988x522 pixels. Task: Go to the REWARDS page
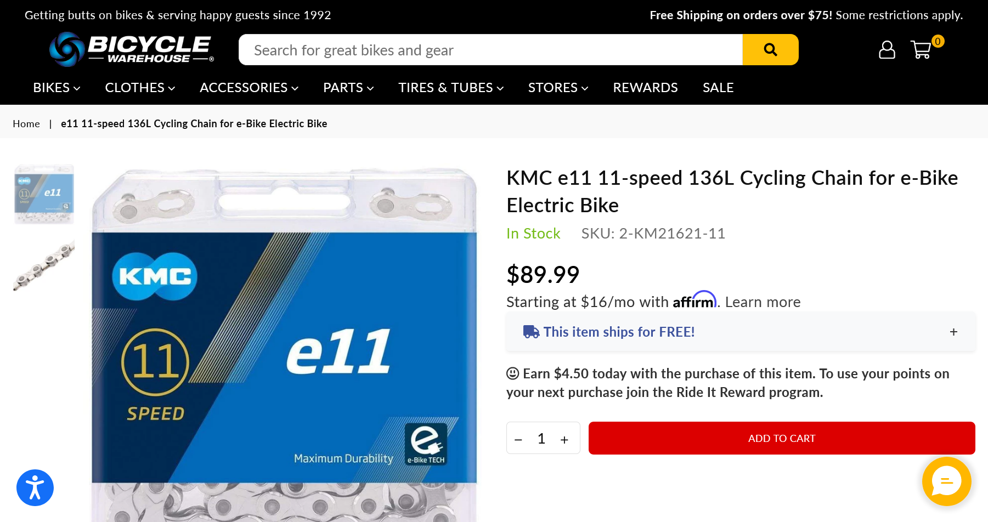[645, 88]
